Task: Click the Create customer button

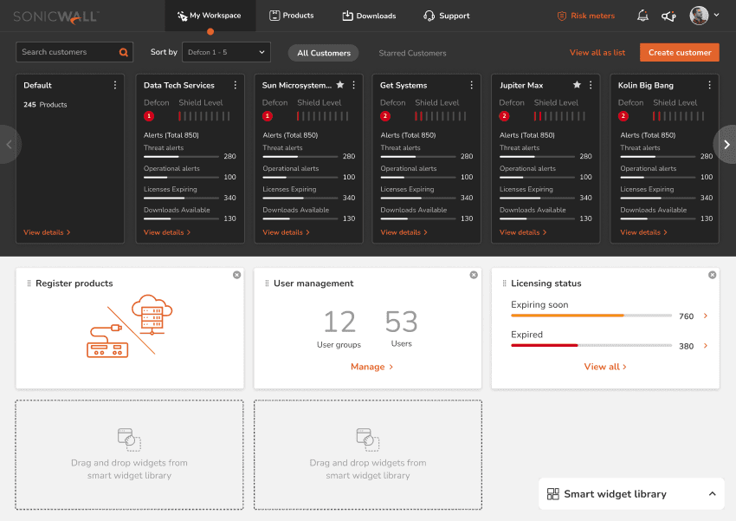Action: (679, 53)
